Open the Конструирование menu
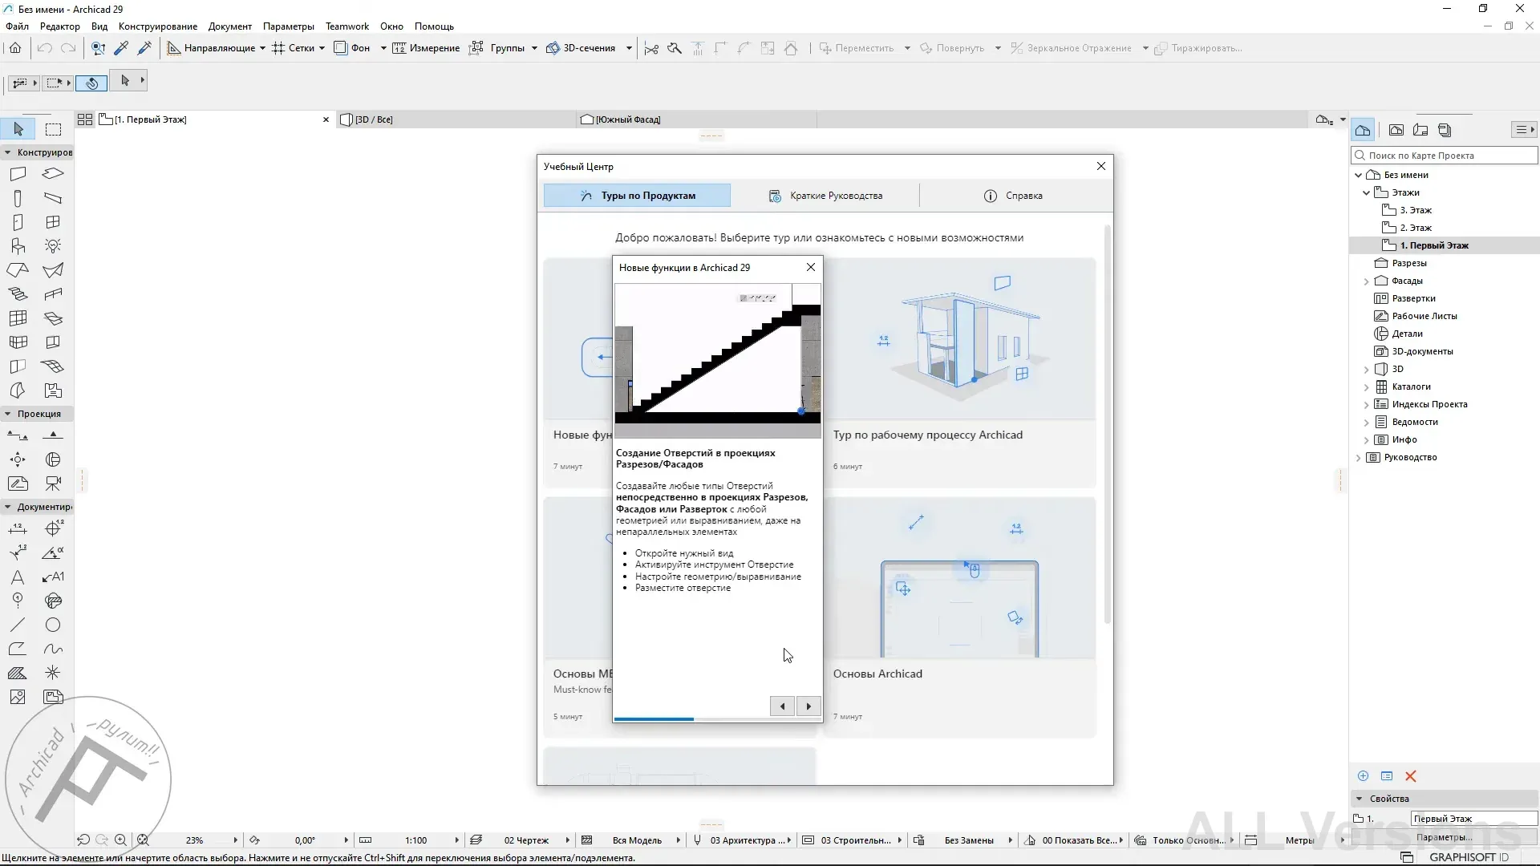Viewport: 1540px width, 866px height. pos(157,26)
